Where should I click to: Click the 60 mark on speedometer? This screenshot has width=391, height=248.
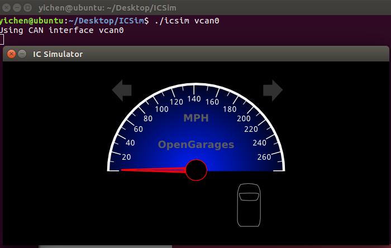[x=138, y=129]
